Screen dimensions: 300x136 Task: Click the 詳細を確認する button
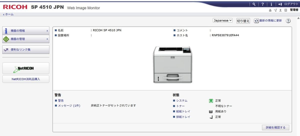(275, 128)
